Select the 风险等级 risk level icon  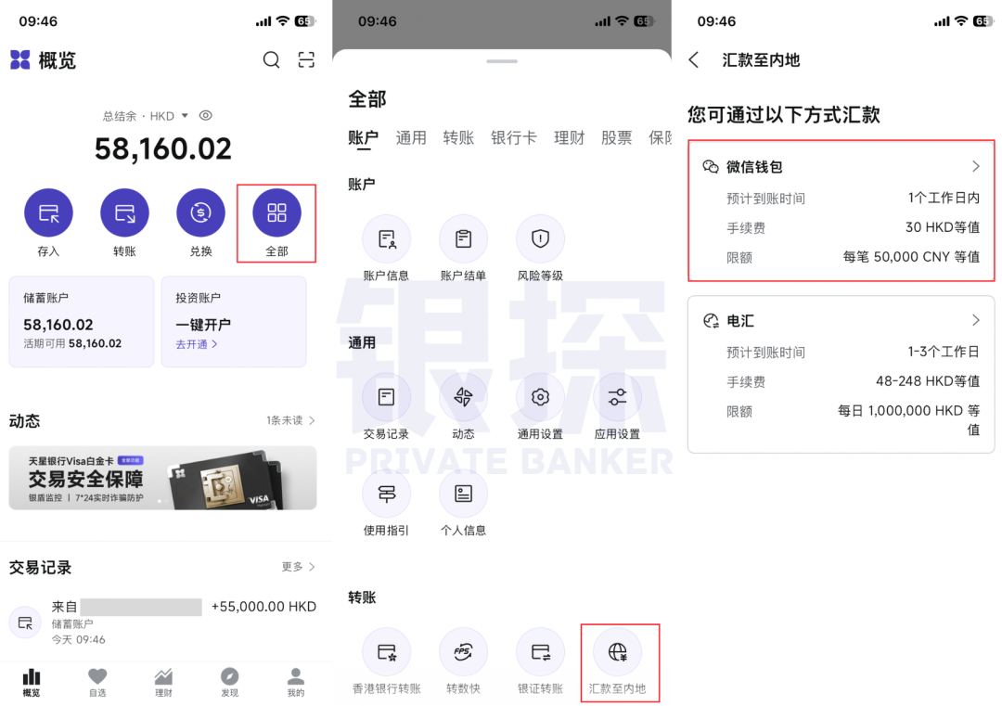coord(540,238)
